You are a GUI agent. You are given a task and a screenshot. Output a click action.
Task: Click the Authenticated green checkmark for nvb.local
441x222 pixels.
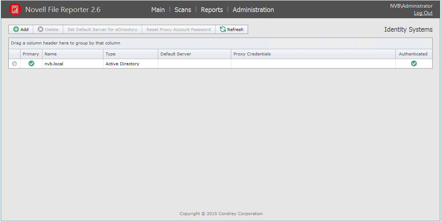(414, 63)
